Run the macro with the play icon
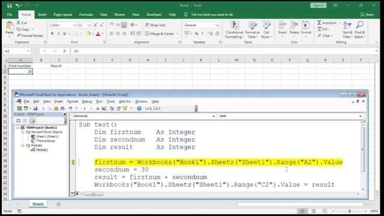 (85, 109)
